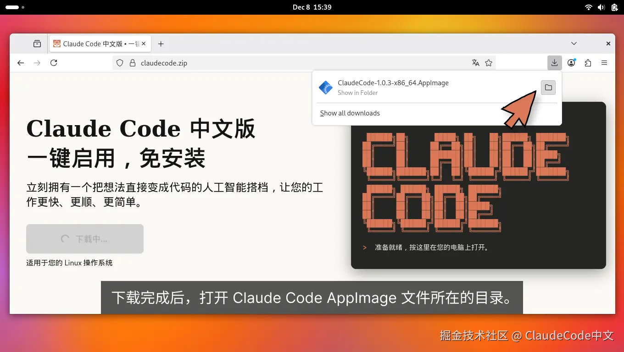Viewport: 624px width, 352px height.
Task: Click the volume speaker icon
Action: 602,7
